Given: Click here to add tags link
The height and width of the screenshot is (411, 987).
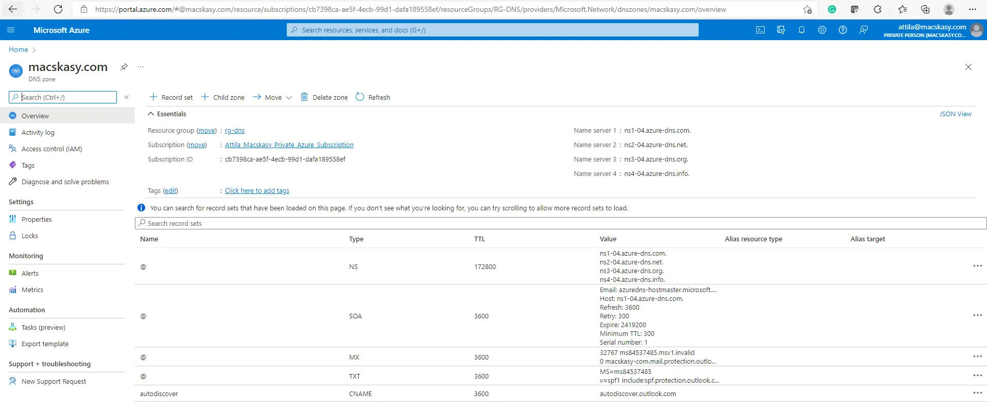Looking at the screenshot, I should click(x=257, y=191).
